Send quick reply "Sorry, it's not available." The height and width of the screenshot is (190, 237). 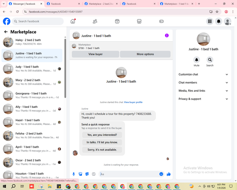pos(102,150)
